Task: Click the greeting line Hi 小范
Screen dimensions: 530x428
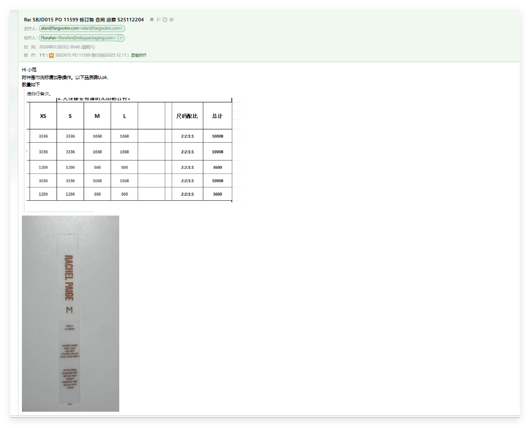Action: (x=29, y=69)
